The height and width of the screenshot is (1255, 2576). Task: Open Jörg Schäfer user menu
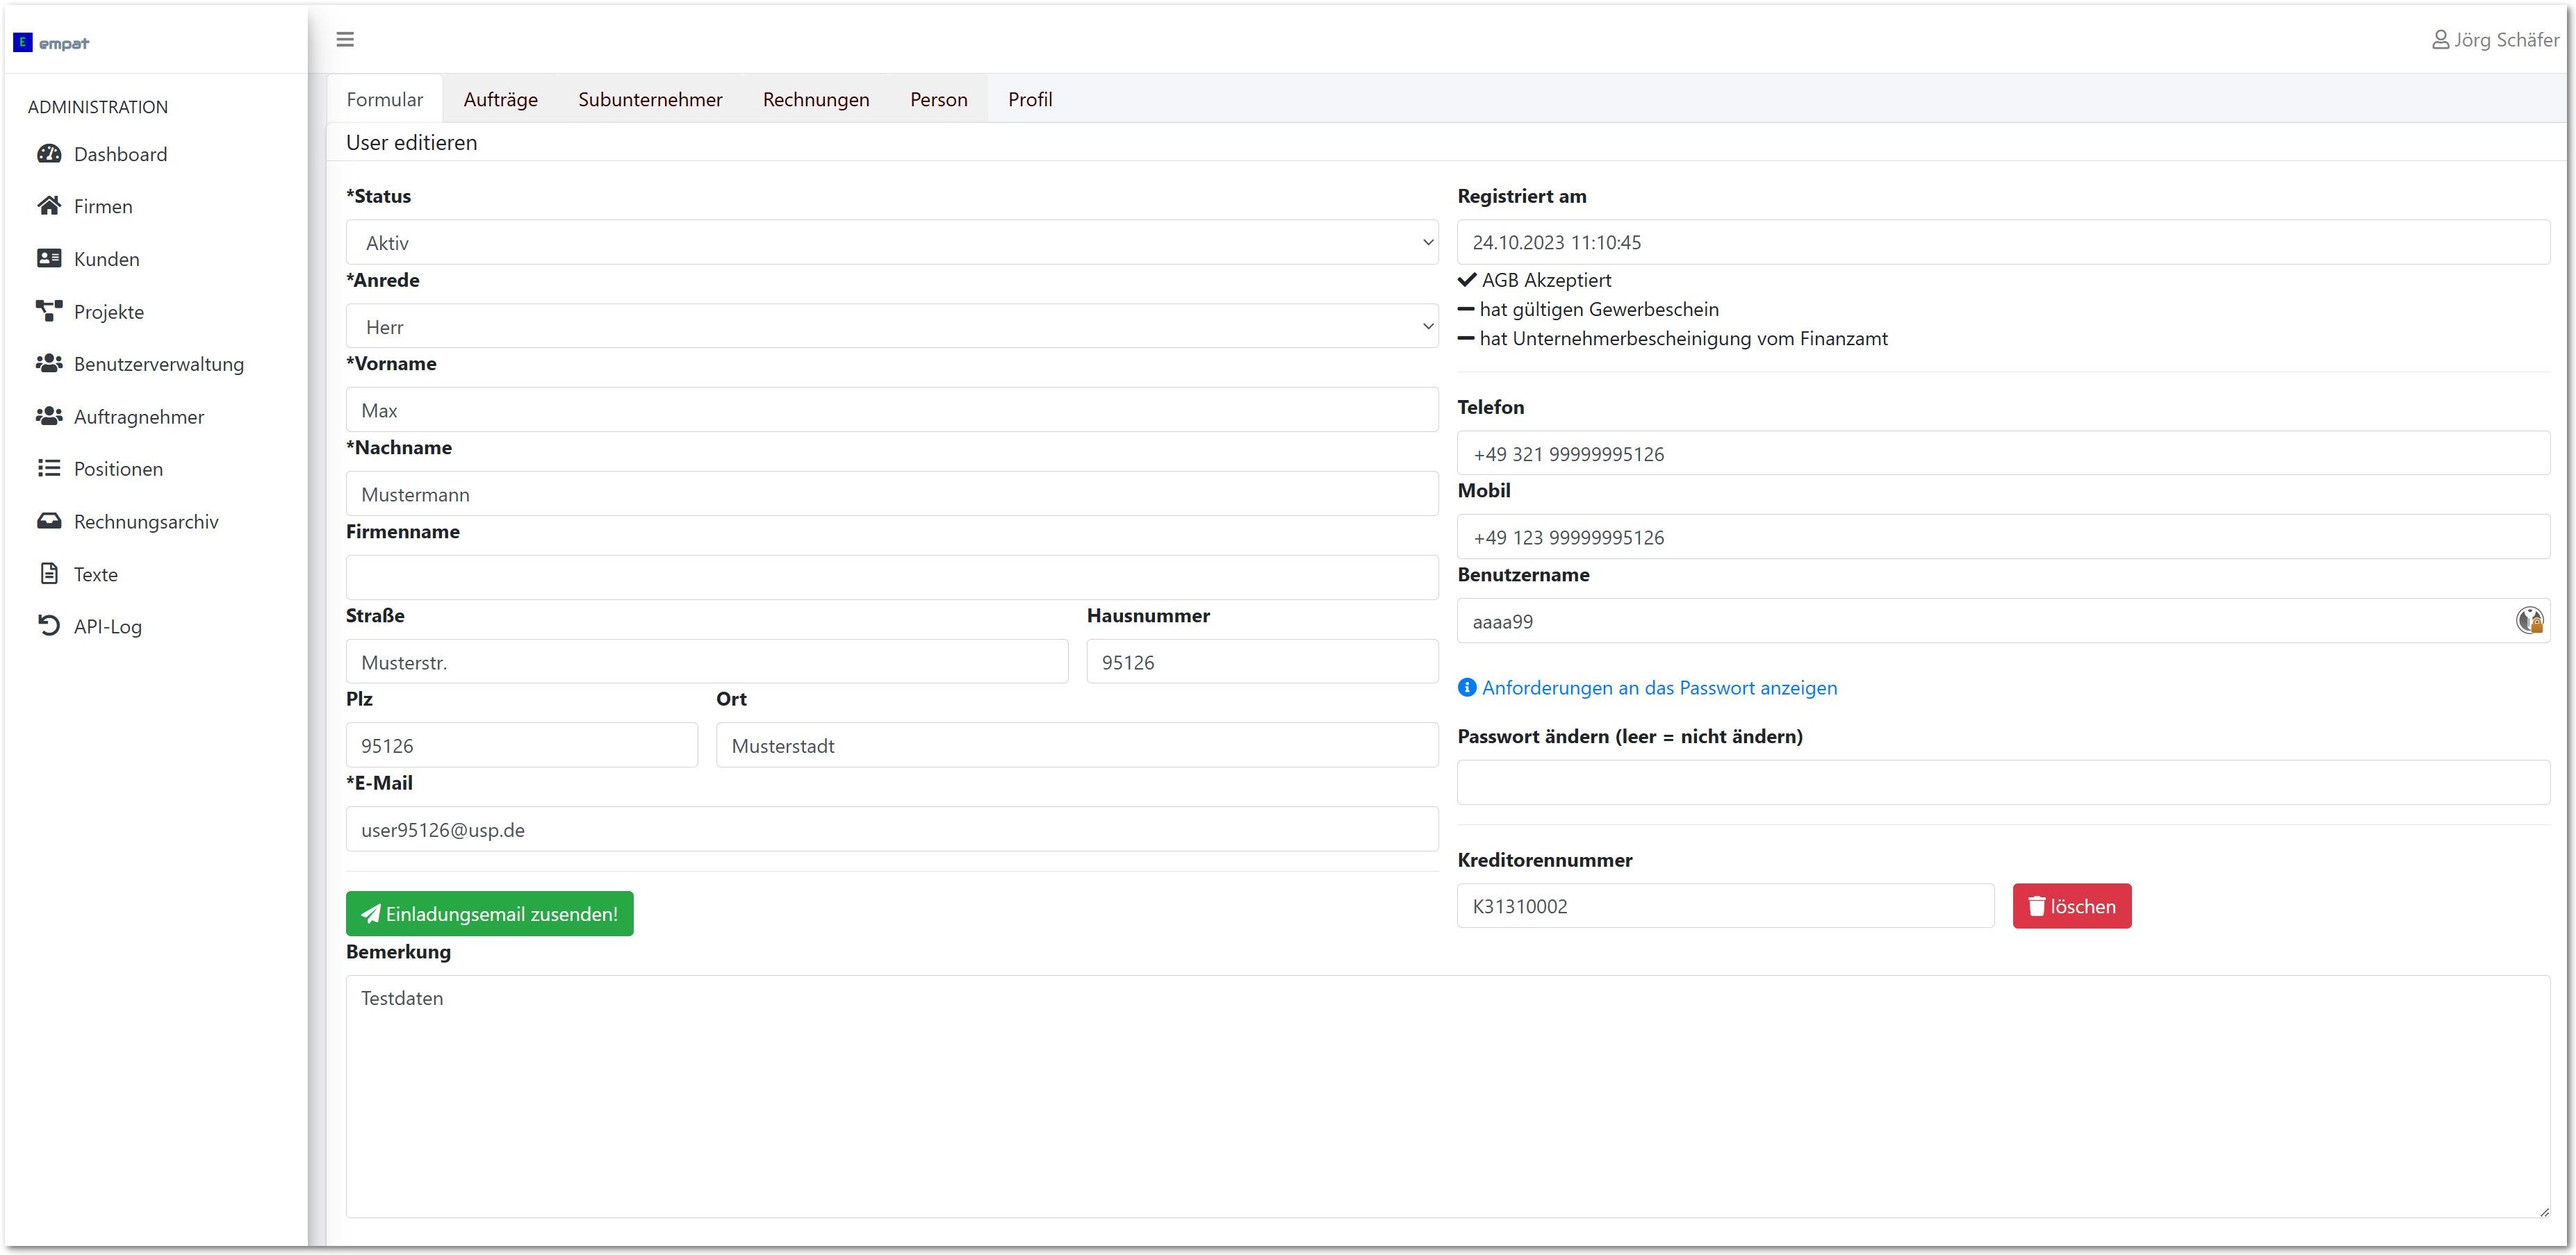point(2495,40)
